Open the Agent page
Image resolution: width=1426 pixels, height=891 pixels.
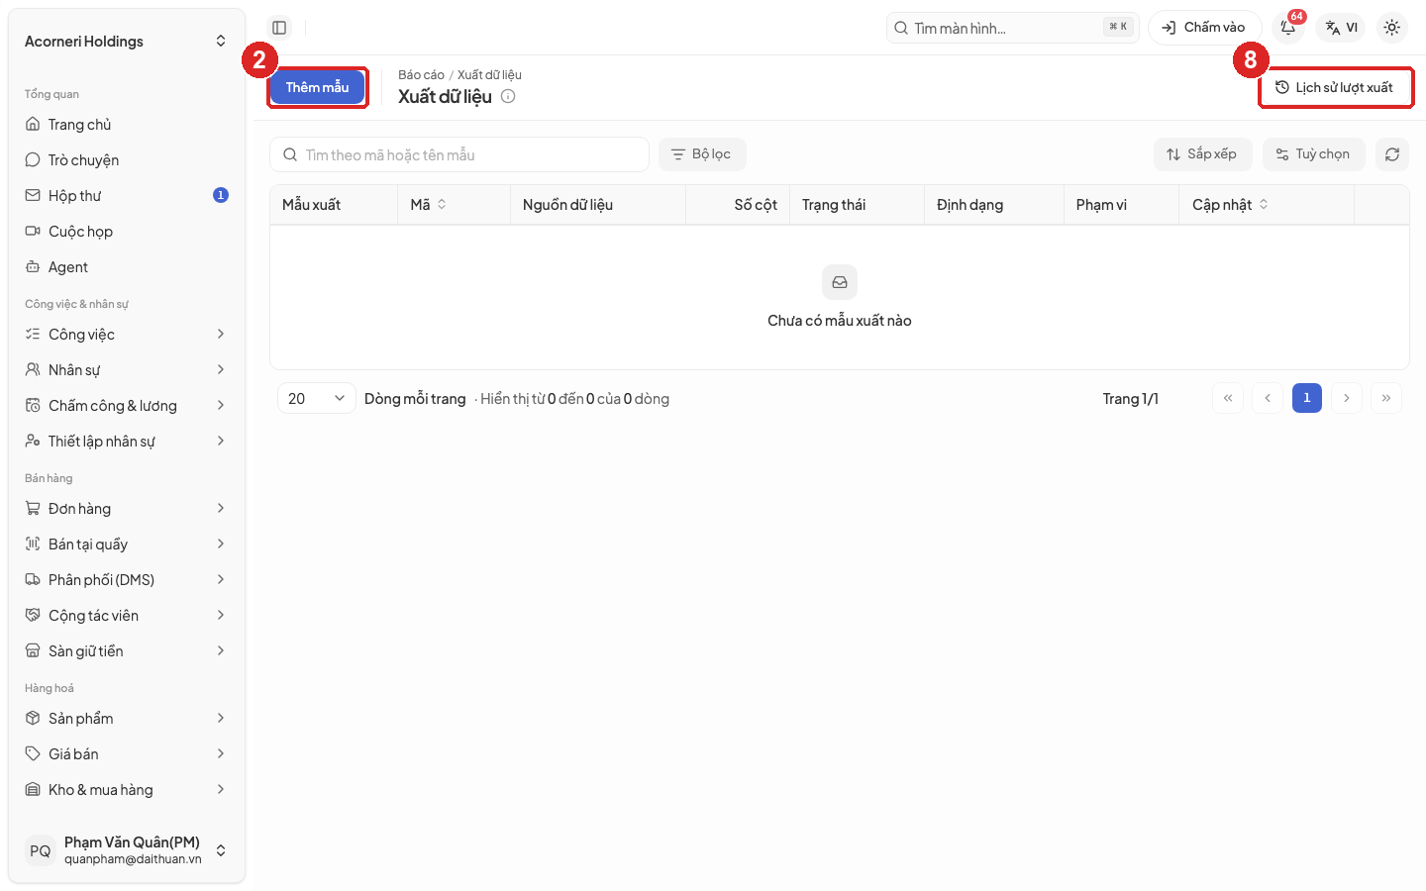(x=127, y=267)
